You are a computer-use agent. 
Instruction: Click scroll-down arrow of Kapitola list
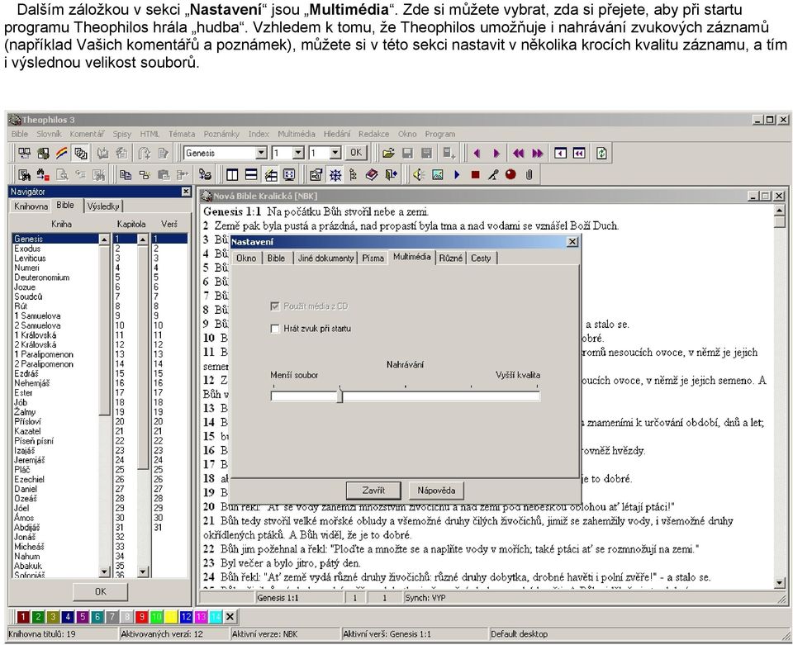[x=143, y=571]
